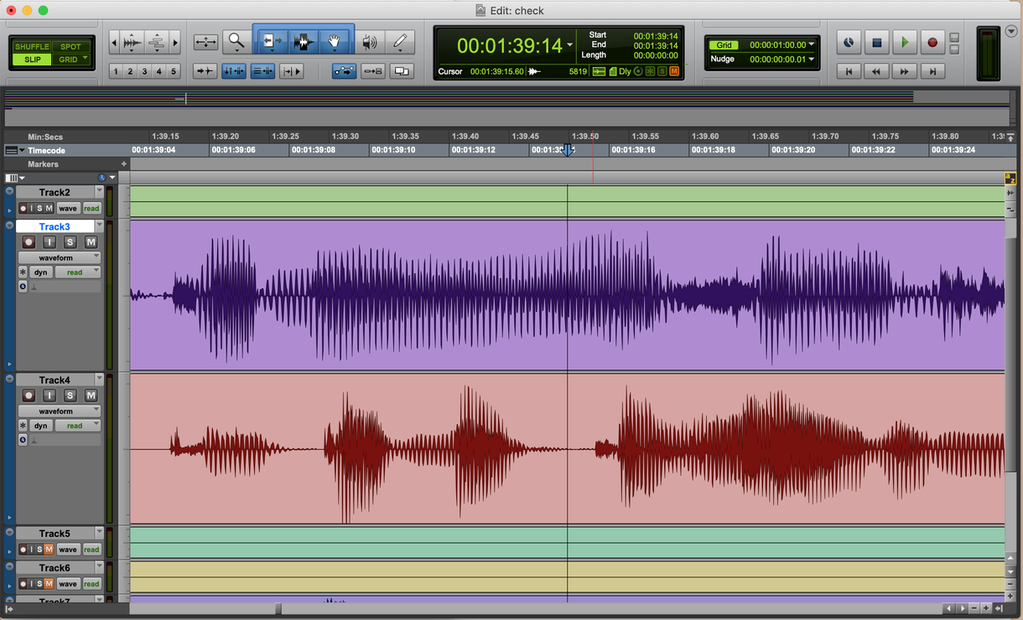Mute Track3 with the M button
This screenshot has height=620, width=1023.
[x=91, y=242]
